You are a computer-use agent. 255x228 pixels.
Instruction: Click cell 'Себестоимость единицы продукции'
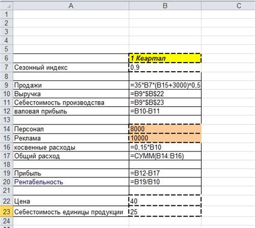[x=71, y=212]
